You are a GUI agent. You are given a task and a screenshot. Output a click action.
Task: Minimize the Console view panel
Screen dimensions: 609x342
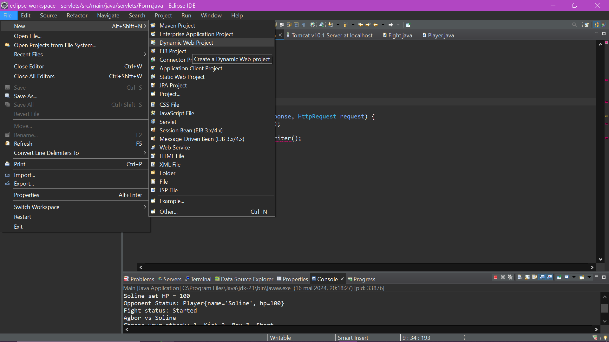pyautogui.click(x=596, y=276)
